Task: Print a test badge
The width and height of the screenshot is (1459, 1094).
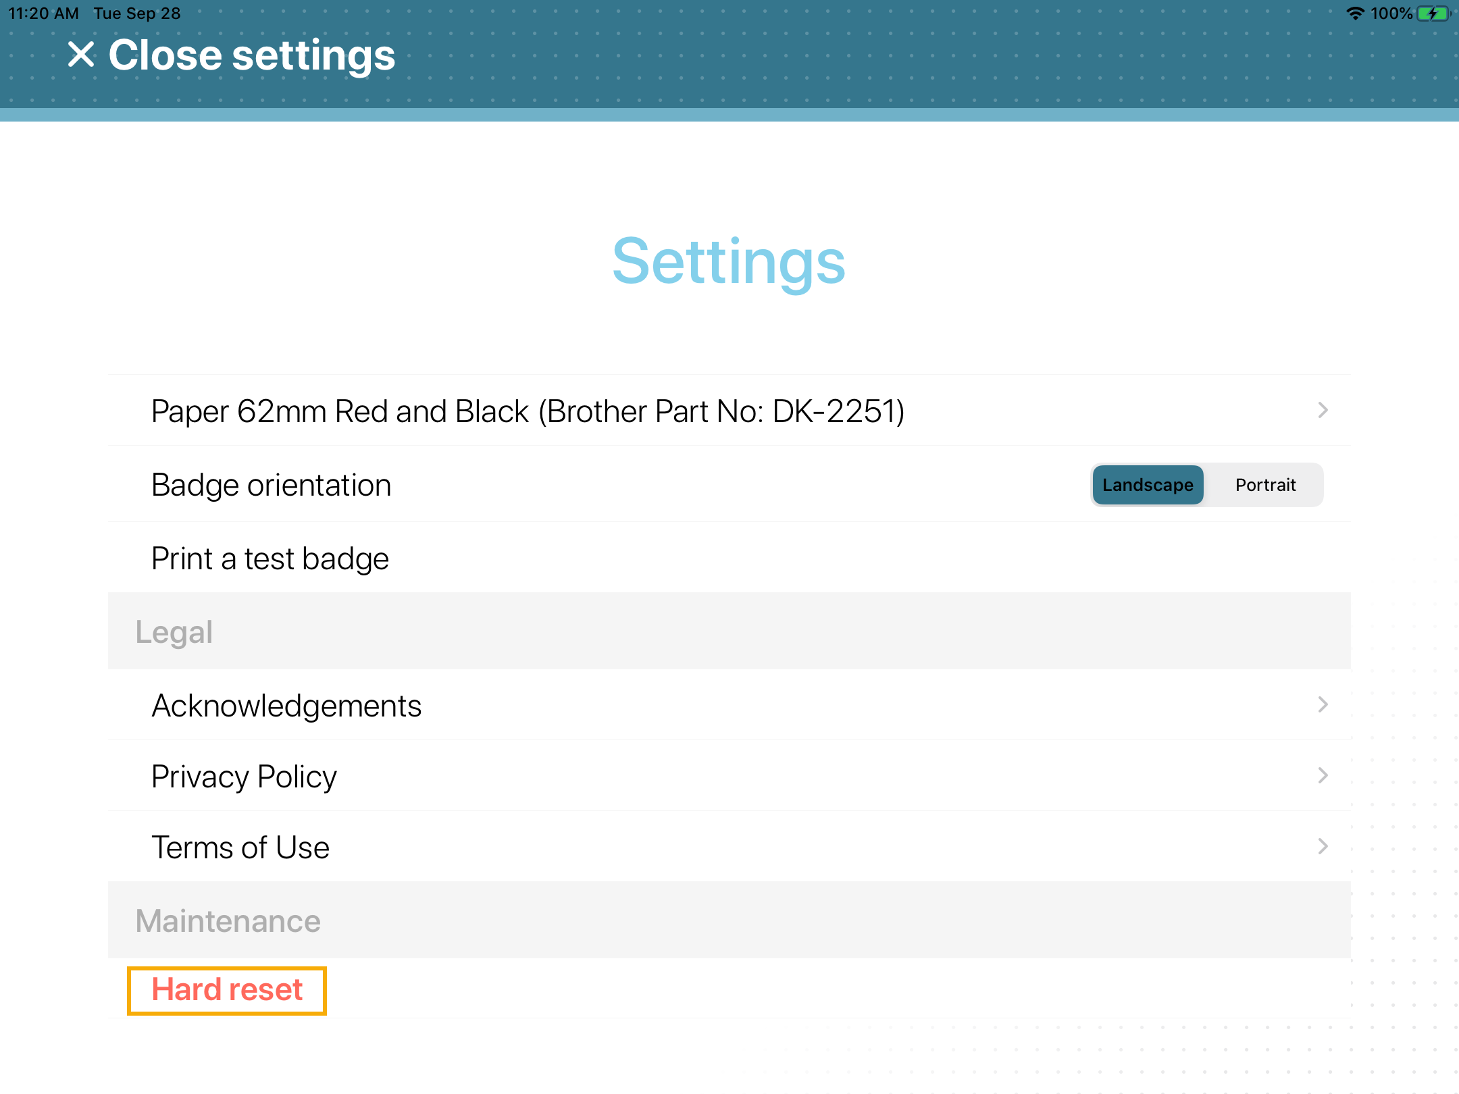Action: pyautogui.click(x=270, y=558)
